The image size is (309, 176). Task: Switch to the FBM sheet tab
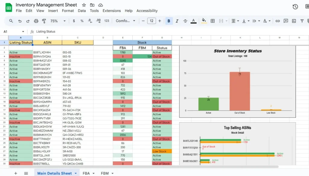105,173
